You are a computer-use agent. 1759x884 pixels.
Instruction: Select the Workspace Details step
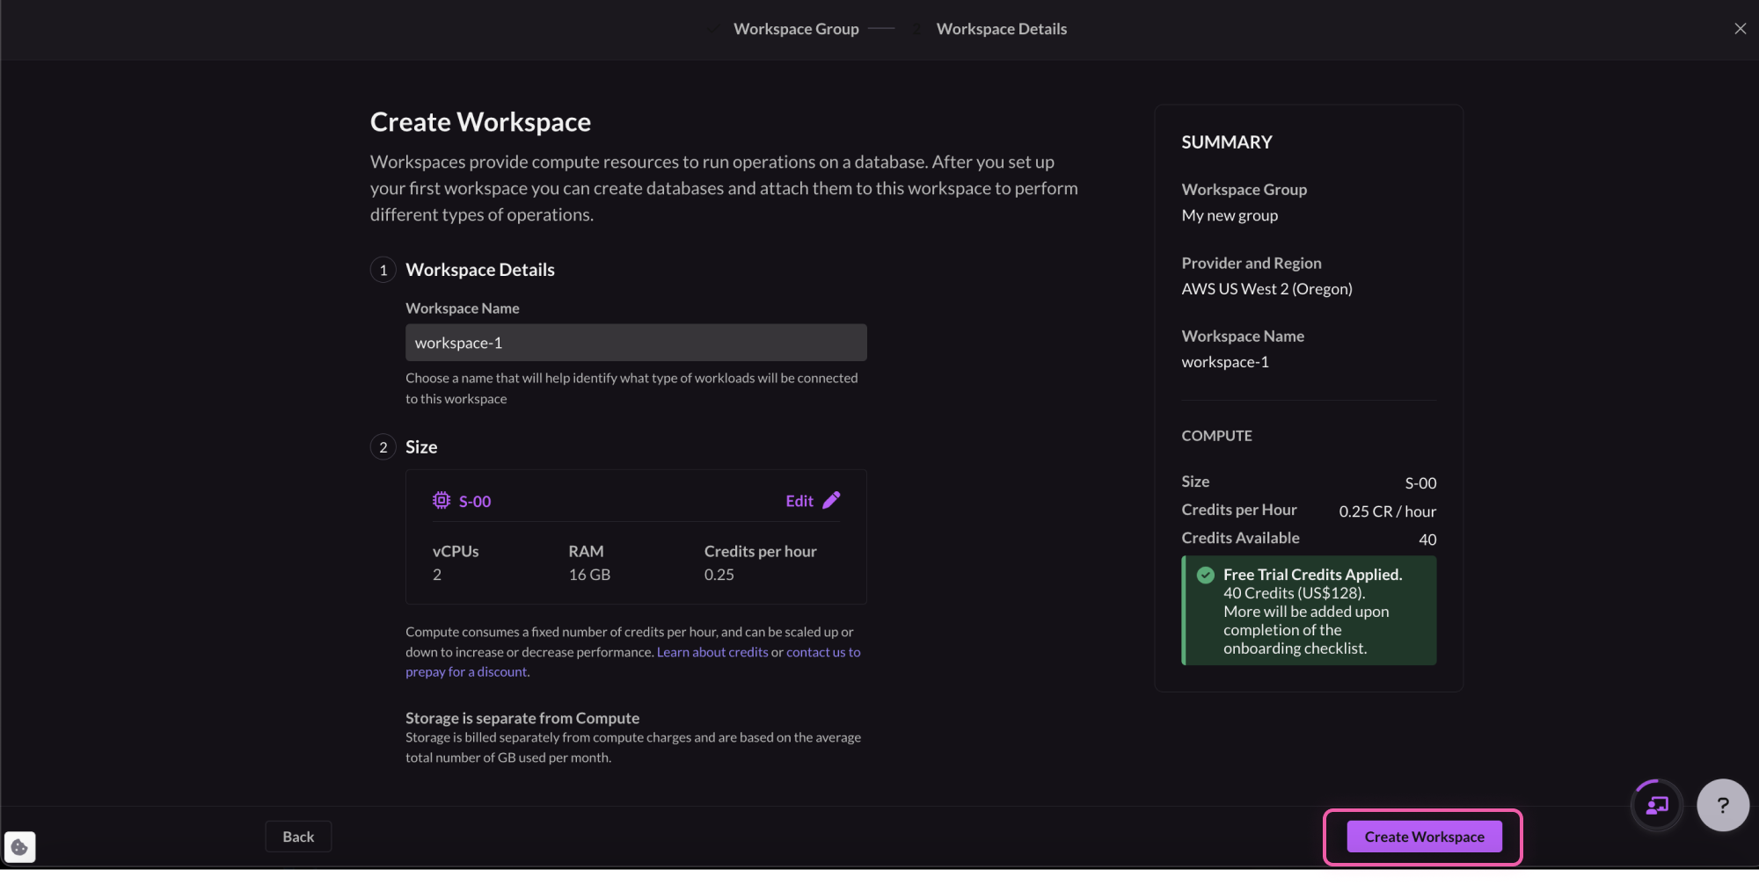(1001, 29)
